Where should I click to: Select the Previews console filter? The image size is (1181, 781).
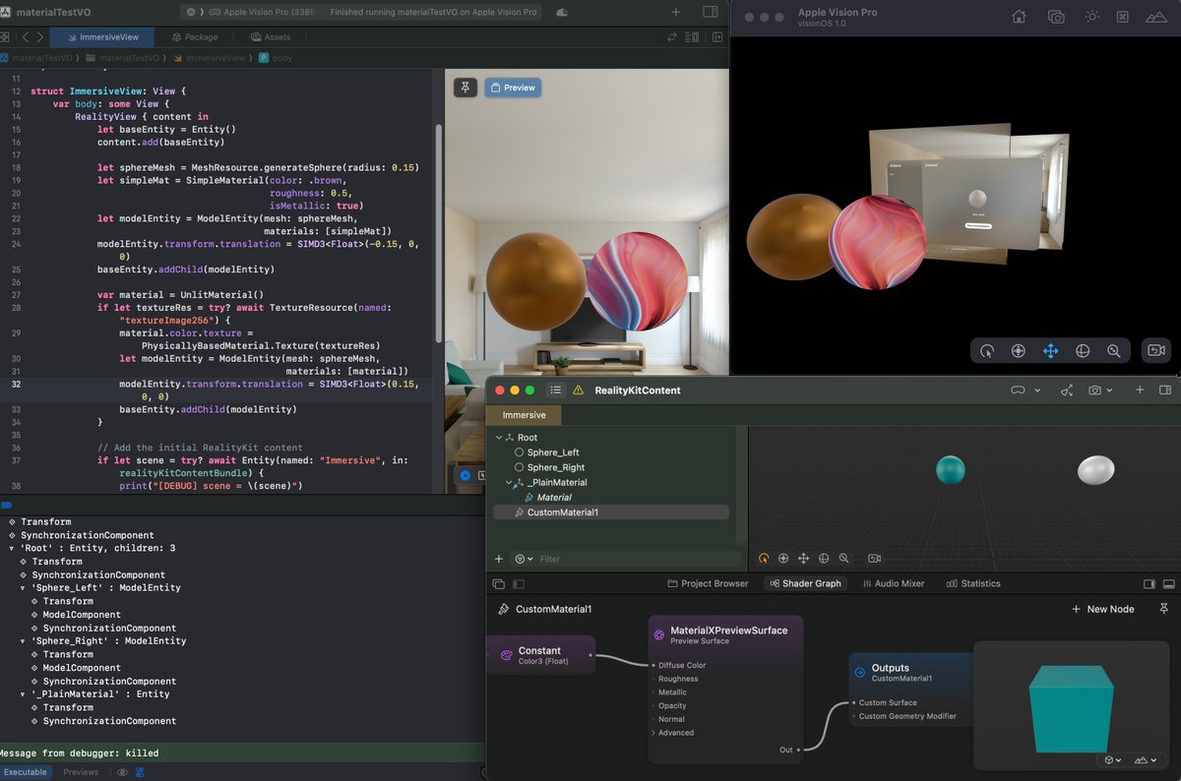click(81, 772)
